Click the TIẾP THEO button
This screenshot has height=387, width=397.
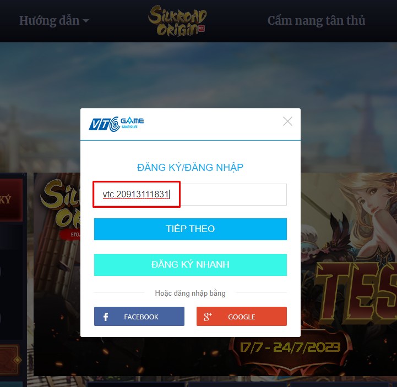click(x=191, y=229)
